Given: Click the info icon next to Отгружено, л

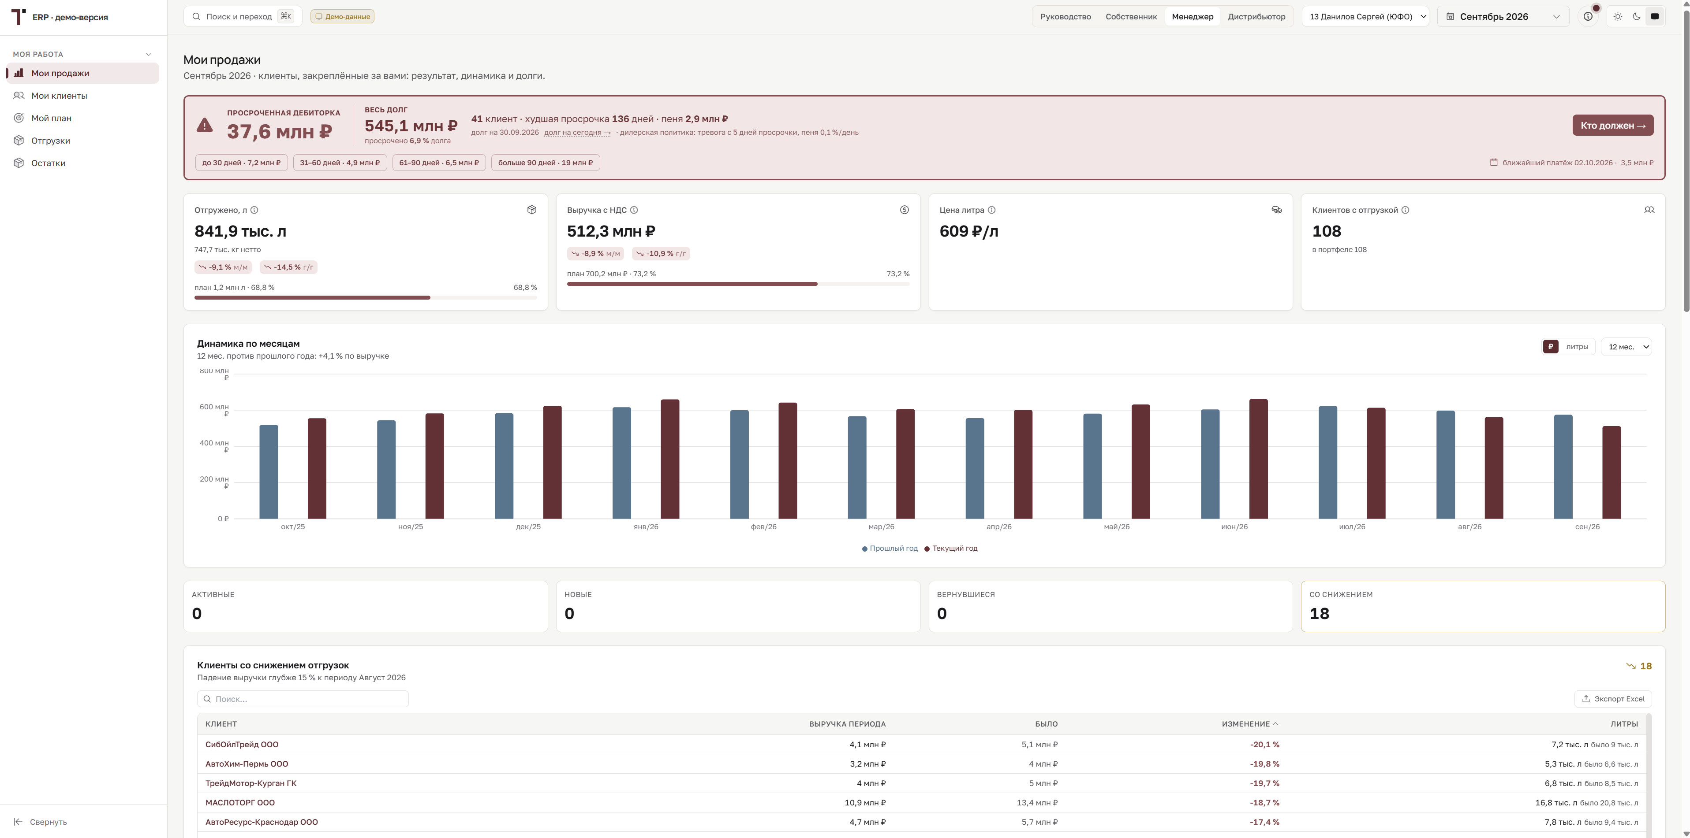Looking at the screenshot, I should coord(254,210).
